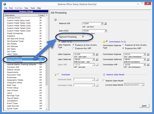Open the Help menu
Viewport: 154px width, 114px height.
point(39,8)
